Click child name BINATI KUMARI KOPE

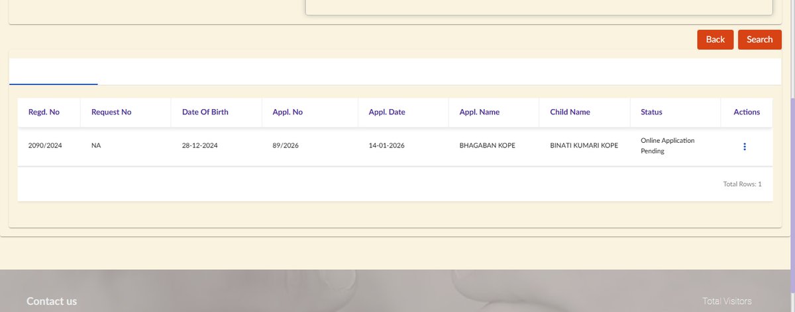point(584,146)
